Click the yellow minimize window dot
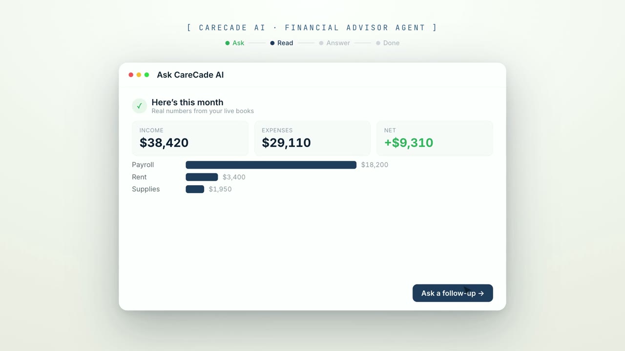 coord(139,75)
